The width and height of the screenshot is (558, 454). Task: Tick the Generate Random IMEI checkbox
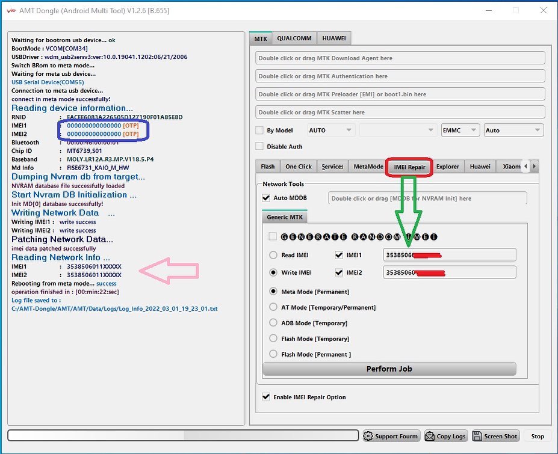(x=272, y=236)
